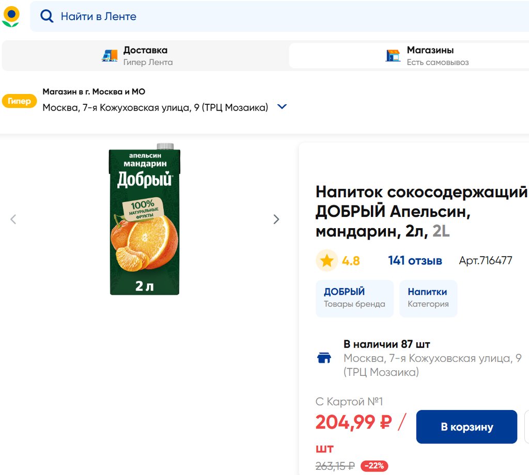Click the store availability icon
The width and height of the screenshot is (529, 475).
324,358
